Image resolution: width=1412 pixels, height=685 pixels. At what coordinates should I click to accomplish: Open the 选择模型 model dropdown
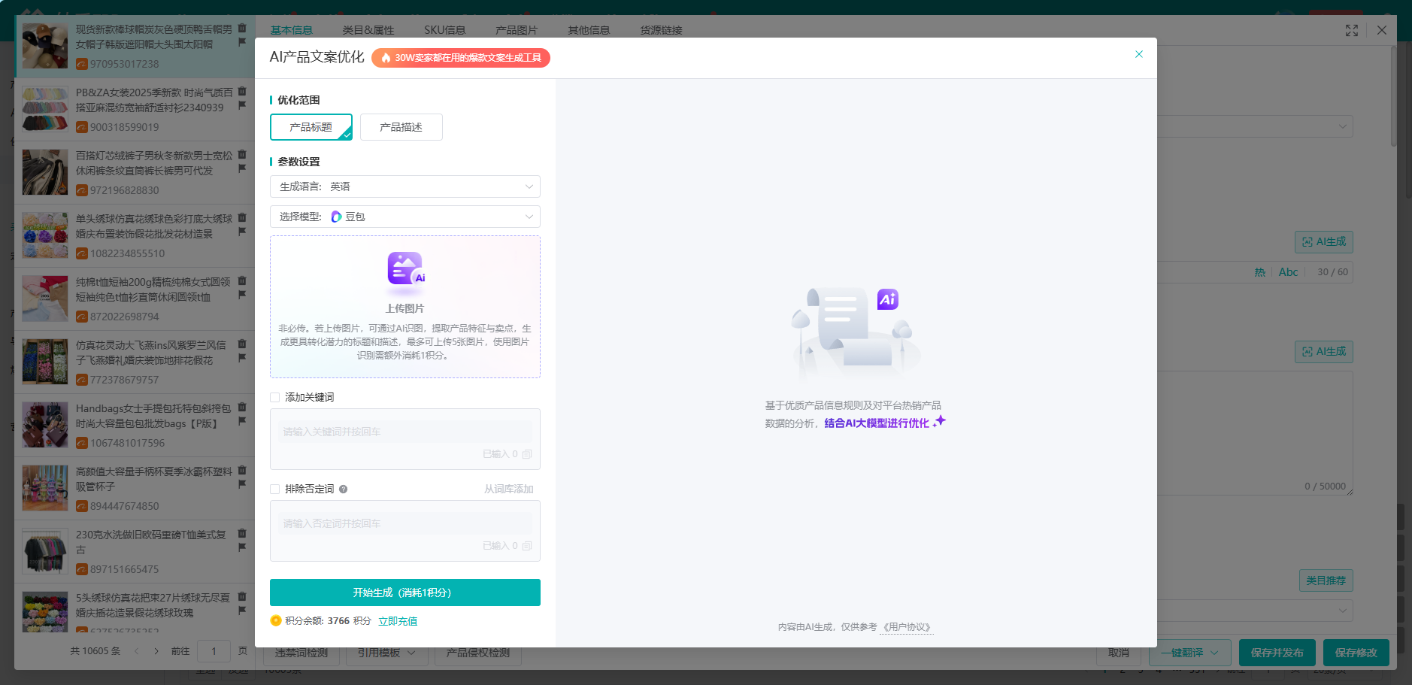point(405,217)
